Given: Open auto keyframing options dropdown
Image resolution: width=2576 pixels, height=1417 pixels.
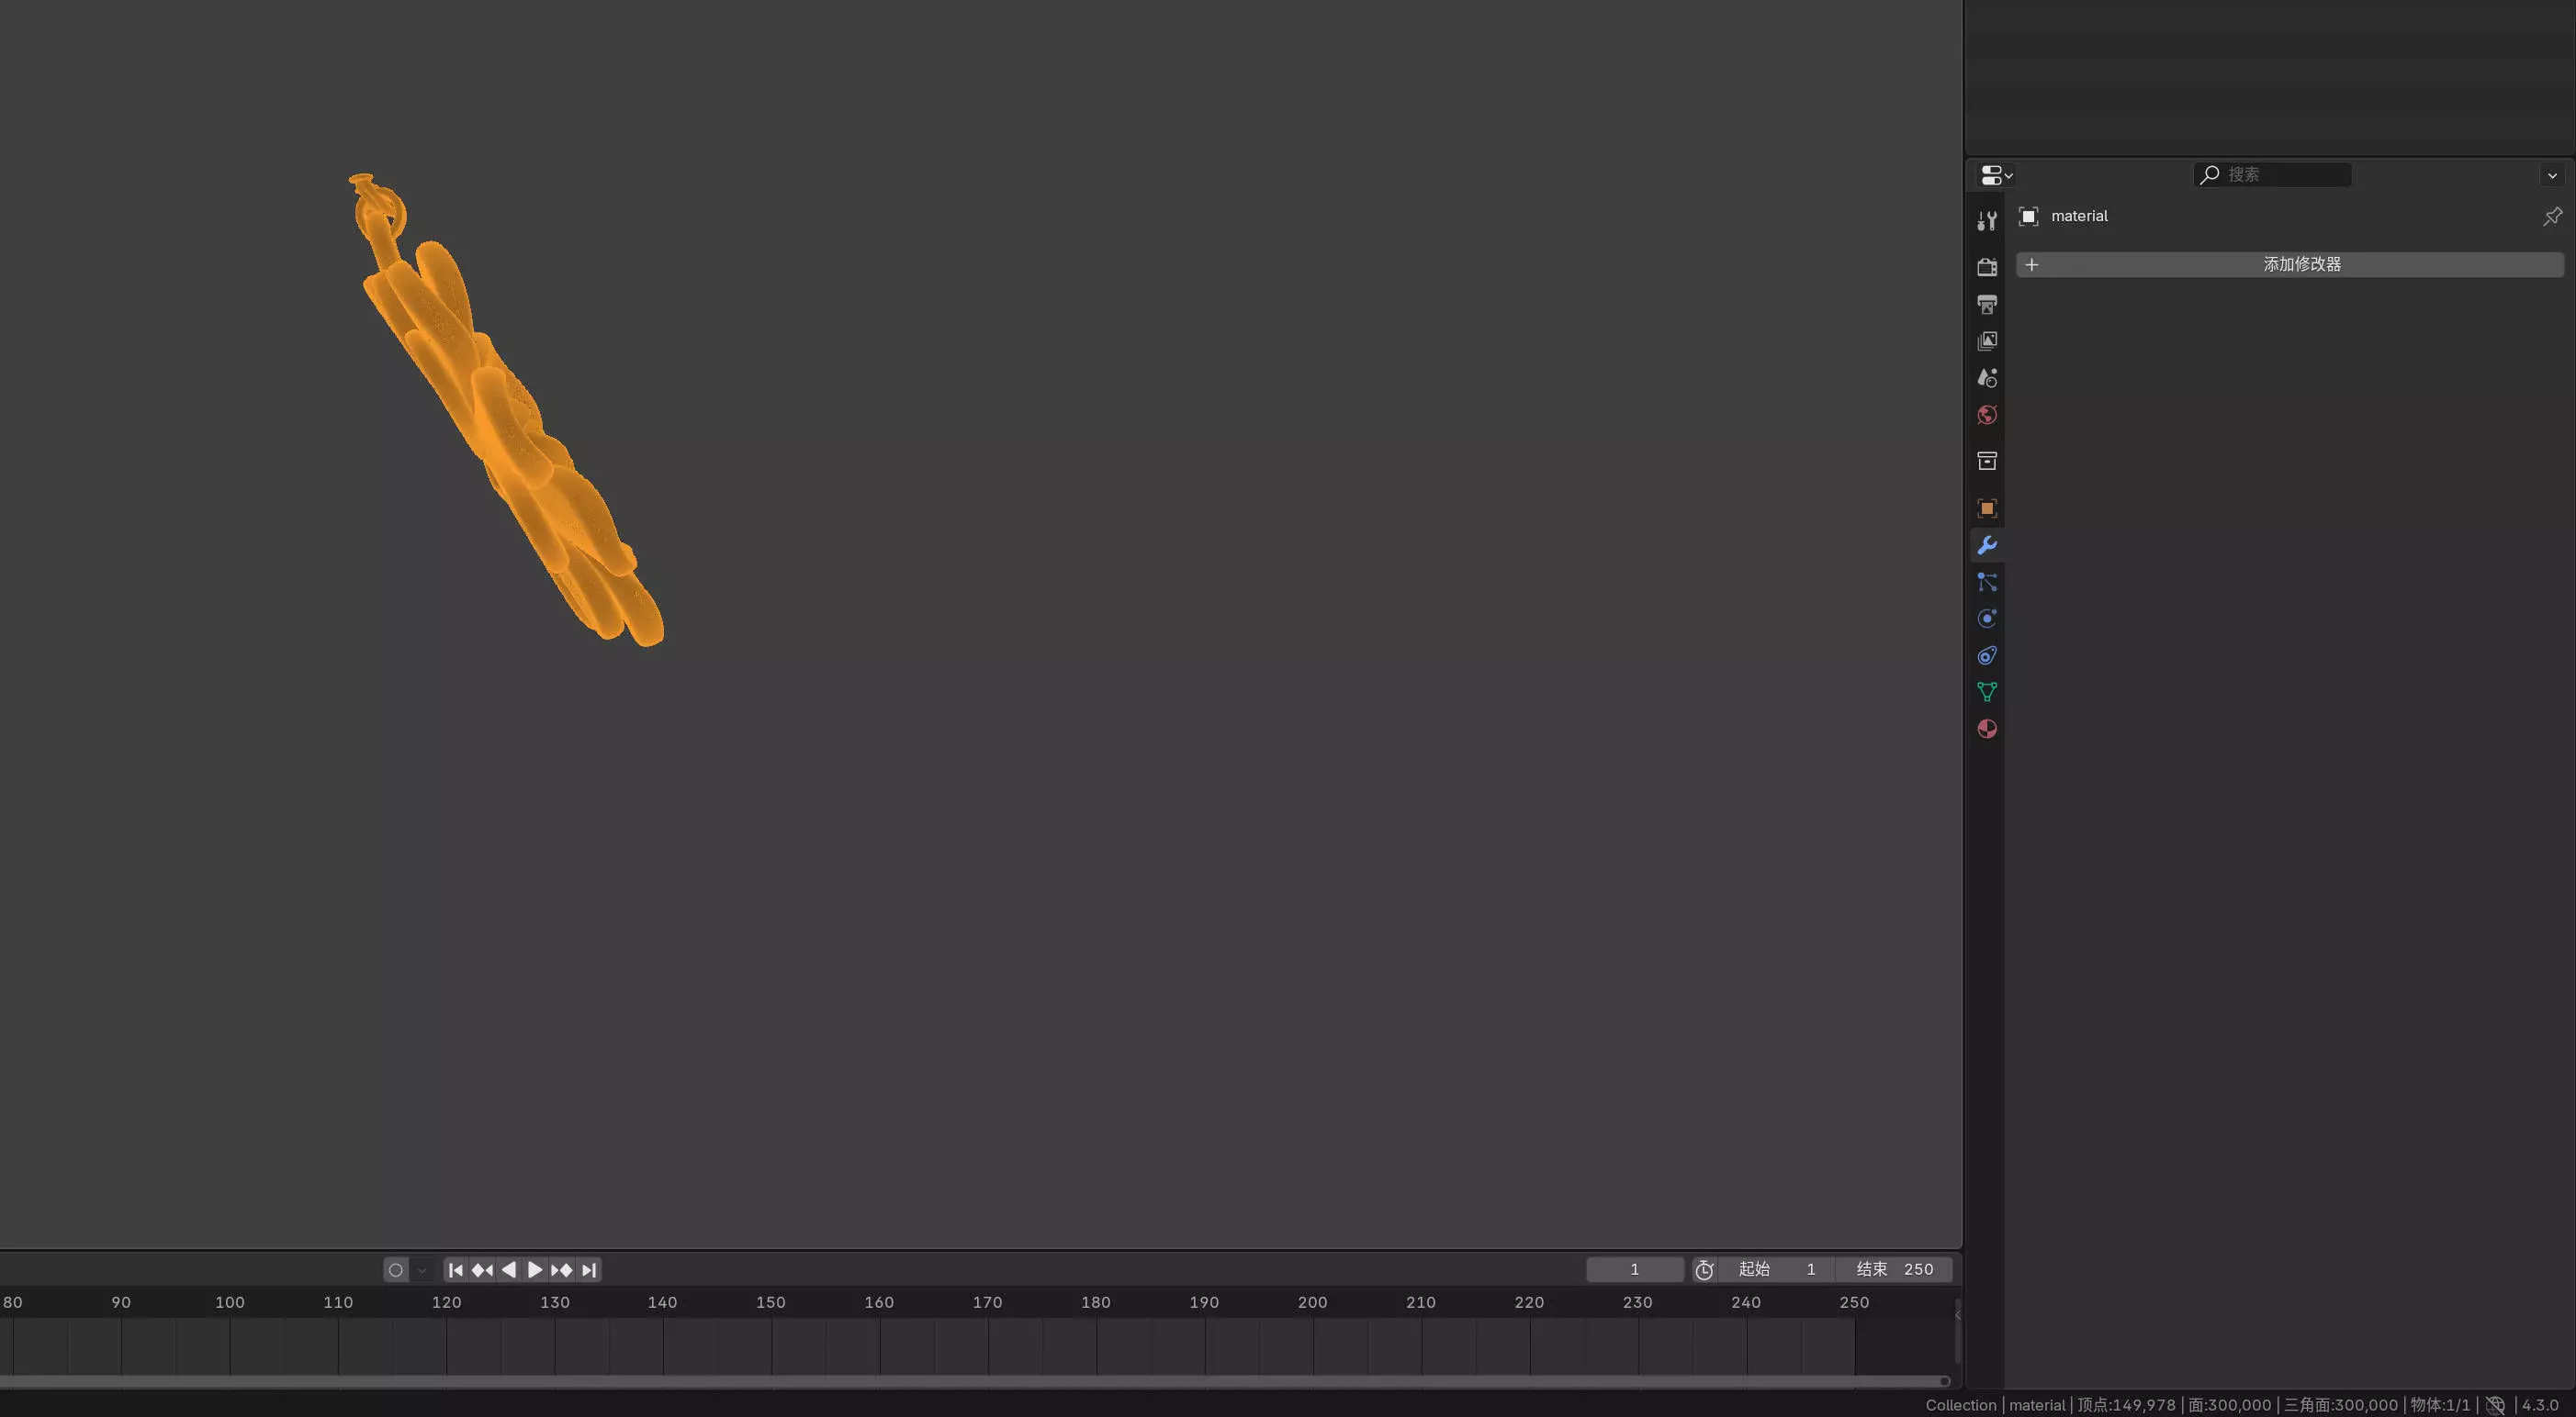Looking at the screenshot, I should [422, 1271].
